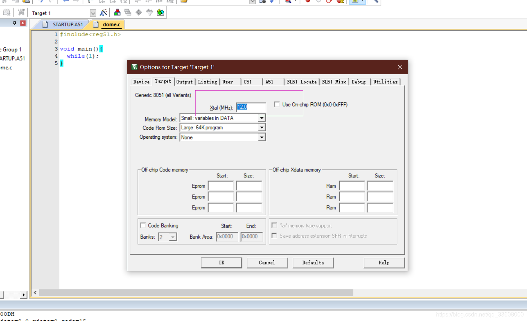Open the Pack Installer icon

[x=160, y=13]
